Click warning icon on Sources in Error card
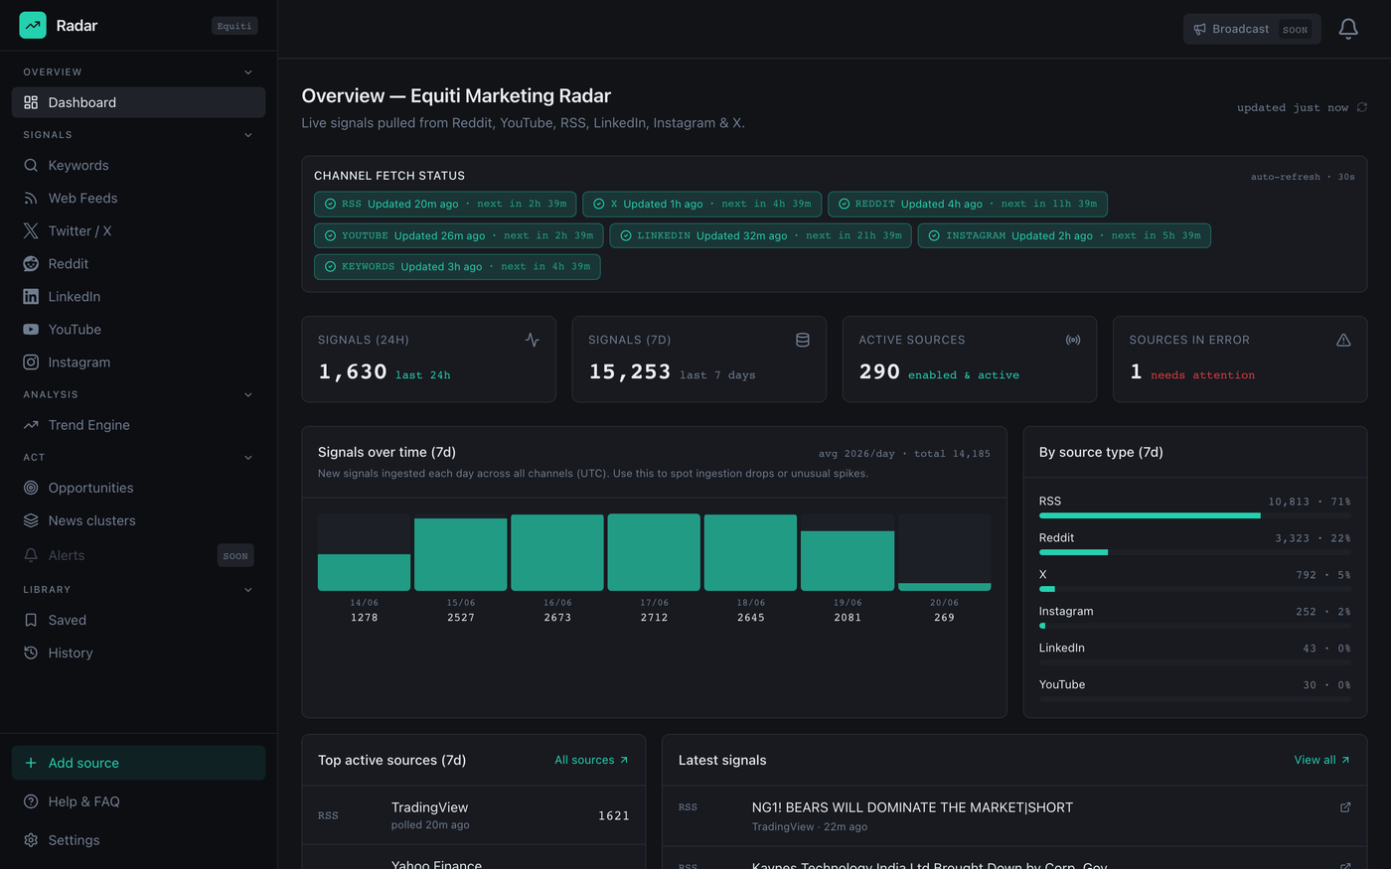This screenshot has width=1391, height=869. [1343, 340]
